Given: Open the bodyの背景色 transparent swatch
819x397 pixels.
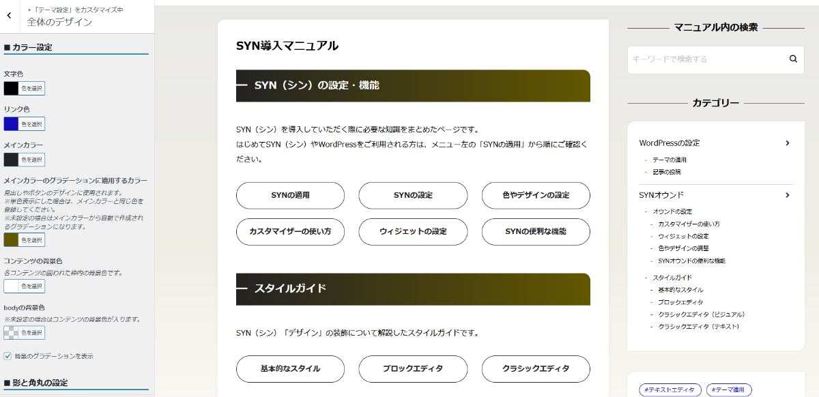Looking at the screenshot, I should point(11,333).
